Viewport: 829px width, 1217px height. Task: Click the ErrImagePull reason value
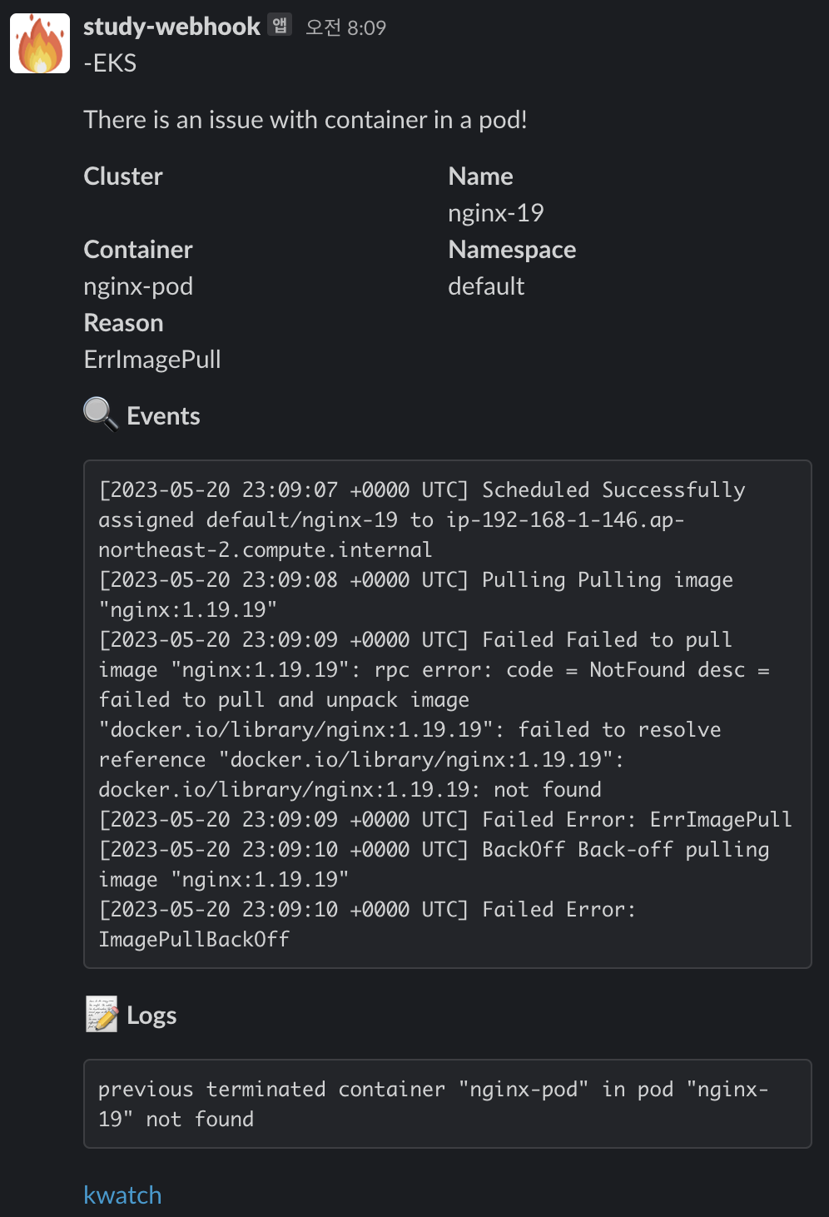(152, 360)
